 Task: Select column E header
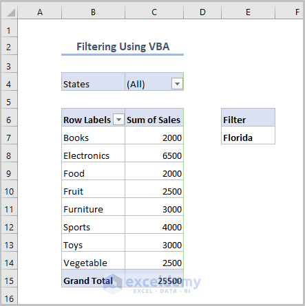click(x=248, y=12)
